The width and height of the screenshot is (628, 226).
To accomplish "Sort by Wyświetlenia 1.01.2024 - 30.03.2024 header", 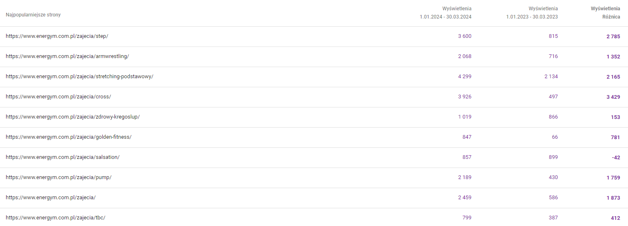I will [x=445, y=13].
